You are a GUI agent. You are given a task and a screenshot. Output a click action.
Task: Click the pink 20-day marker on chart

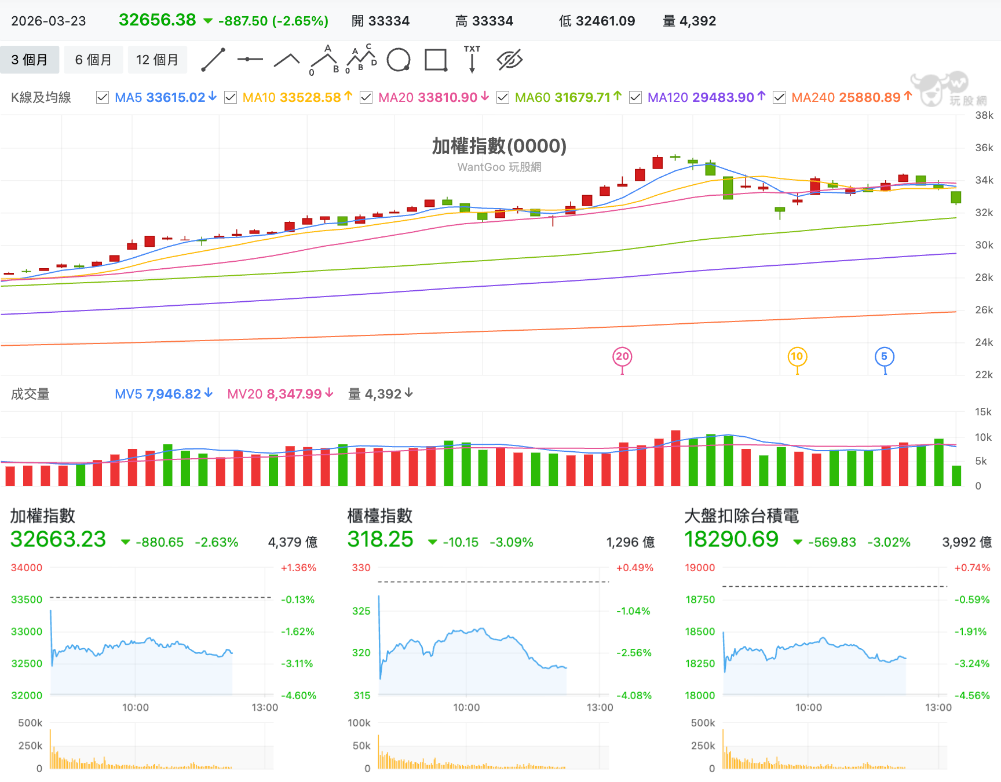point(622,357)
